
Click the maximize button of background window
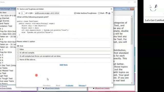(x=128, y=9)
